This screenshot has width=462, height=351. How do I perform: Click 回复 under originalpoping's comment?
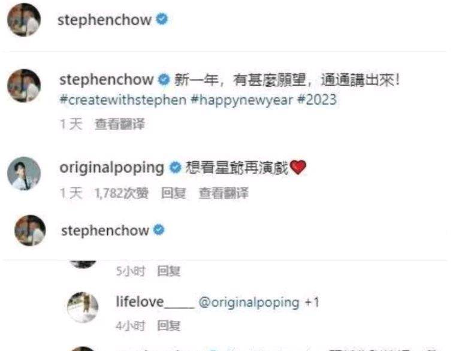174,193
